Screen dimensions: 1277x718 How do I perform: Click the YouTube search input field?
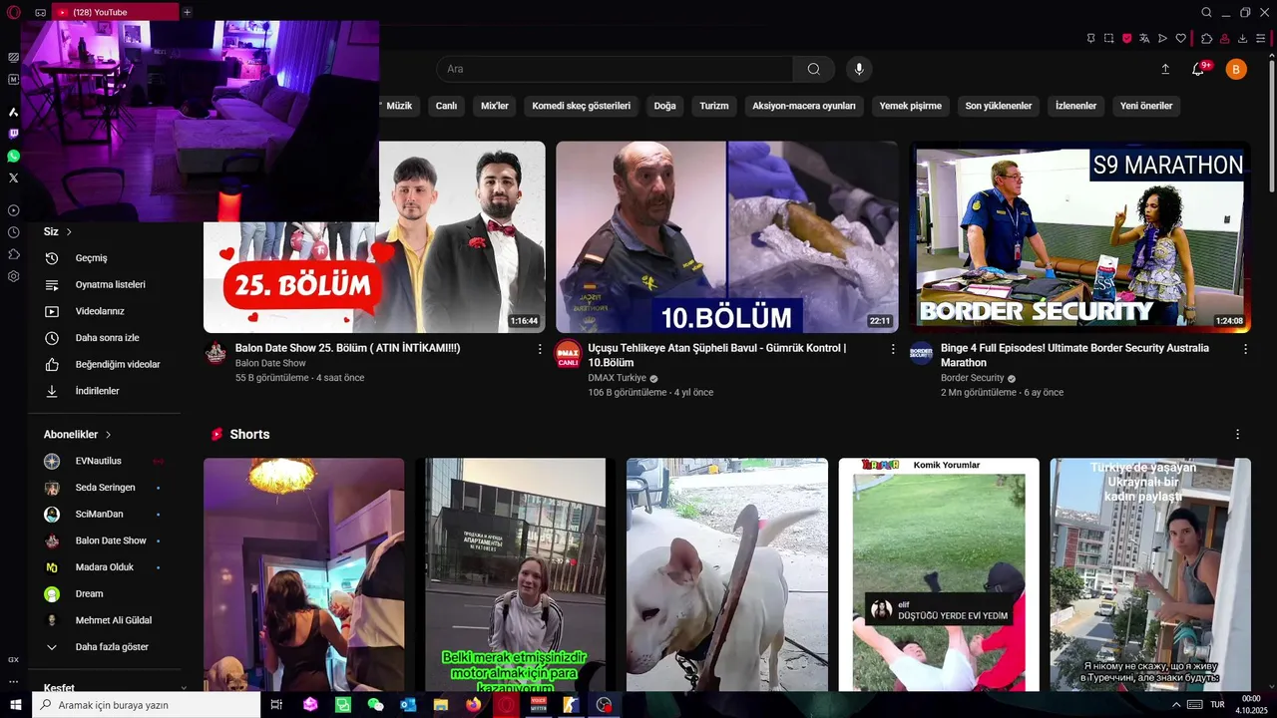point(615,69)
